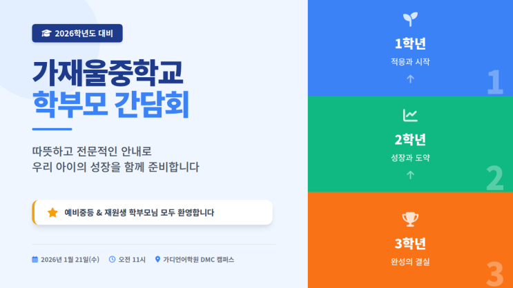Click the blue underline bar below the title
Screen dimensions: 513x288
coord(52,129)
